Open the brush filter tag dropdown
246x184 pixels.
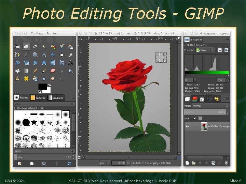[x=72, y=104]
